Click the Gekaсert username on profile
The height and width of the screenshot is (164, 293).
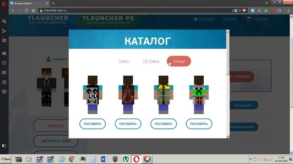click(60, 59)
